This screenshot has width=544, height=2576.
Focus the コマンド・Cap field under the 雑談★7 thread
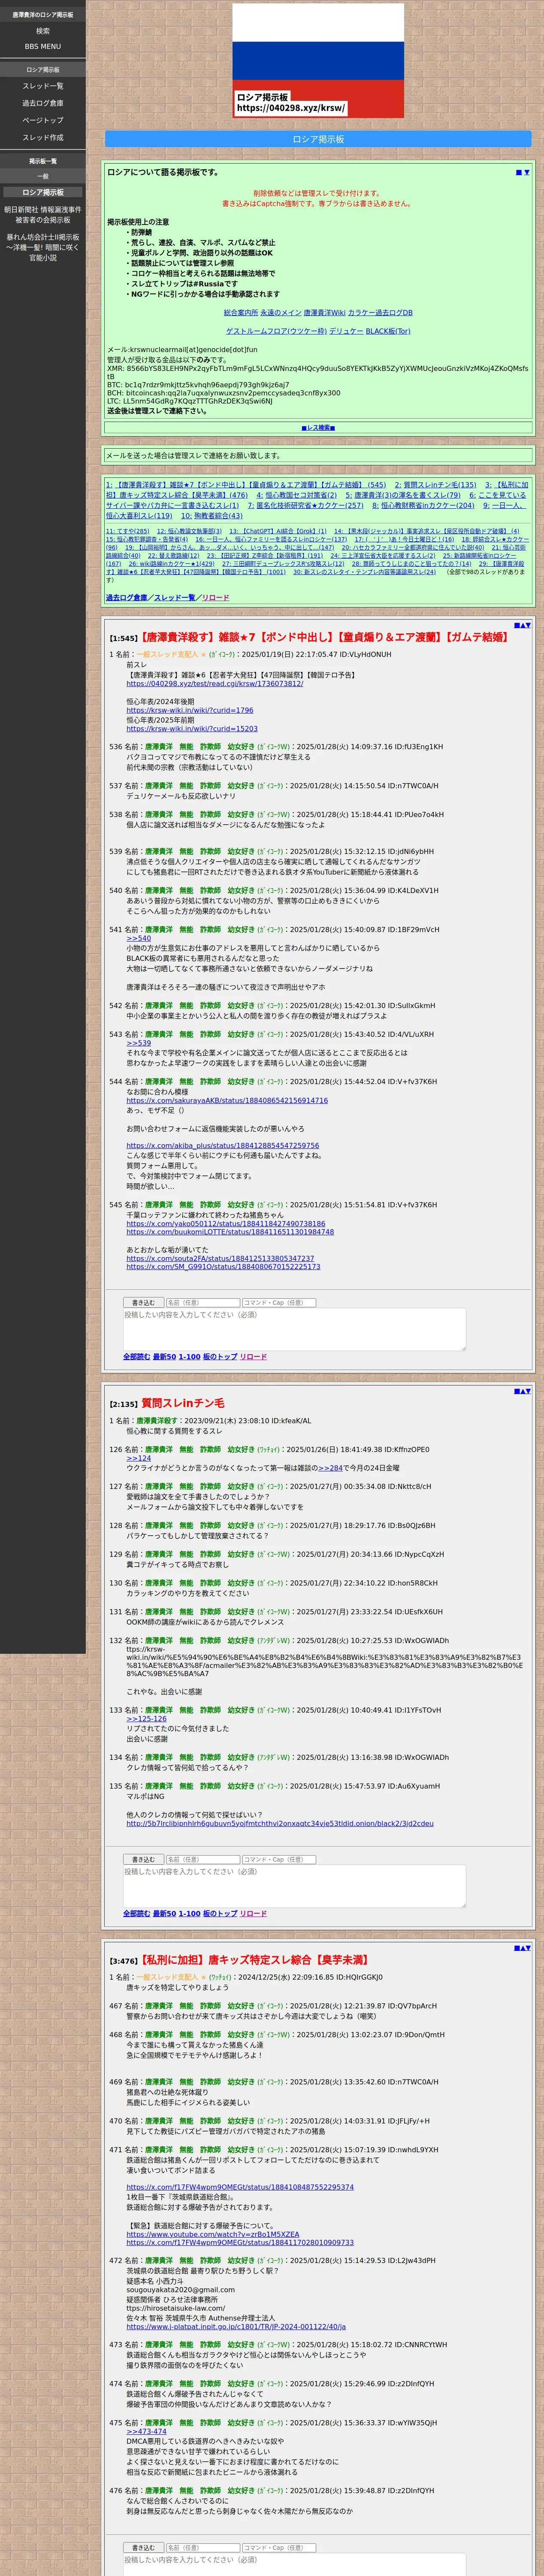(279, 1302)
